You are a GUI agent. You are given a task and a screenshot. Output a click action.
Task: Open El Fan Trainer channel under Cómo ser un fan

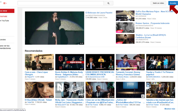(x=93, y=105)
